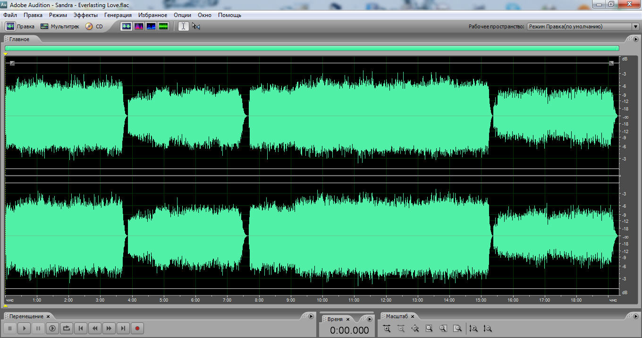Viewport: 642px width, 338px height.
Task: Select the Масштаб panel tab
Action: pos(396,316)
